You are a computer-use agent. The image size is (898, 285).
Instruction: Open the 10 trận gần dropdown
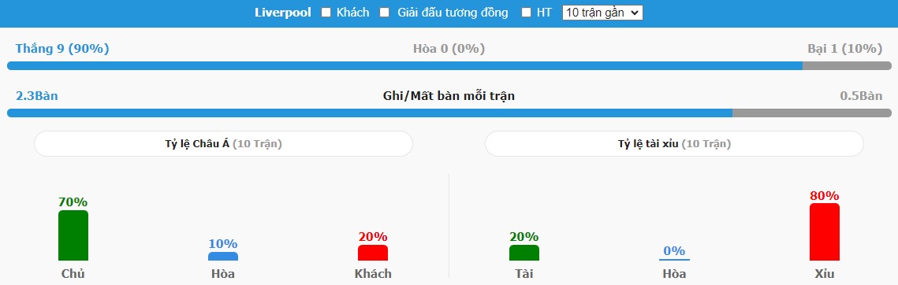click(x=602, y=13)
